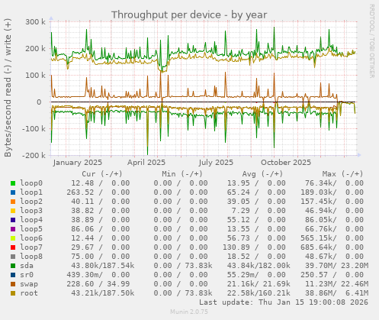Click the 'January 2025' x-axis label
379x320 pixels.
click(78, 163)
